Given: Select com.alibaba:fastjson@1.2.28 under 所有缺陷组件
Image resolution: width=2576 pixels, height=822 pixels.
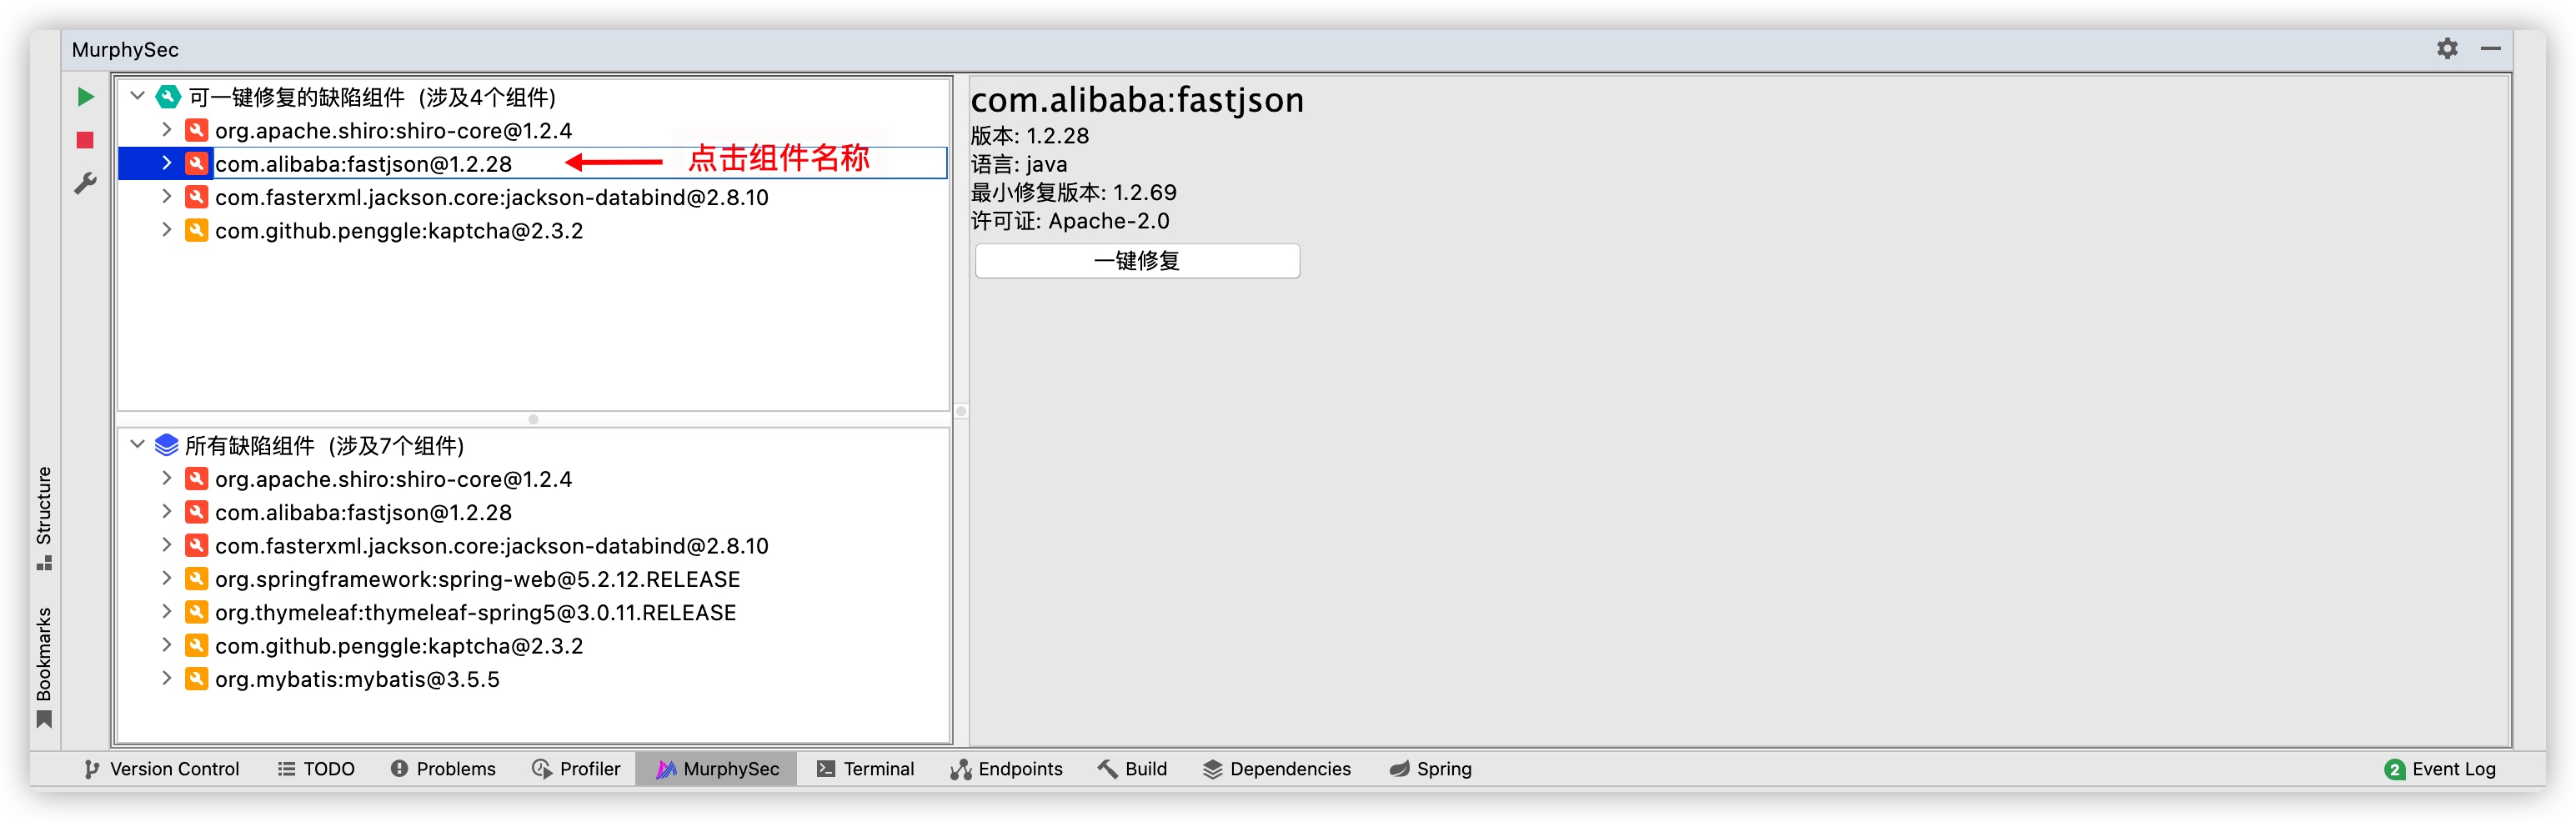Looking at the screenshot, I should pyautogui.click(x=364, y=512).
